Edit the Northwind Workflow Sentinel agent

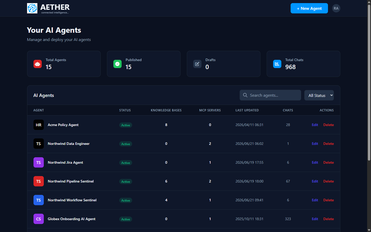coord(315,200)
